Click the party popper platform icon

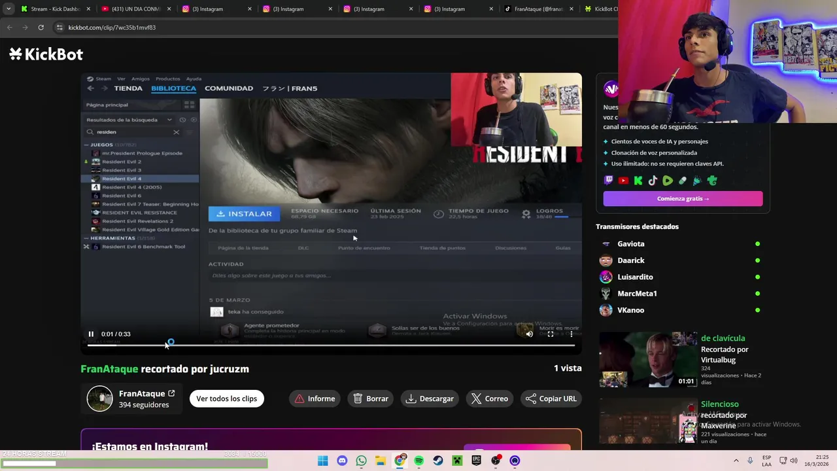(697, 181)
